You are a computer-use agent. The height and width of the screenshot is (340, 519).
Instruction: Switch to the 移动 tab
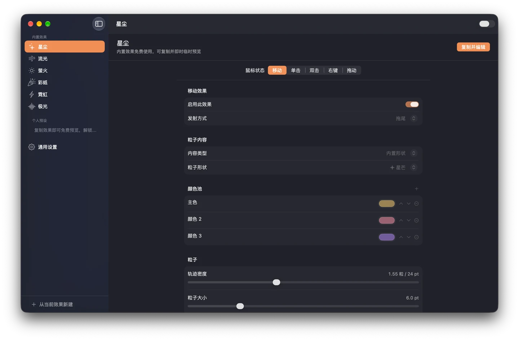[277, 70]
